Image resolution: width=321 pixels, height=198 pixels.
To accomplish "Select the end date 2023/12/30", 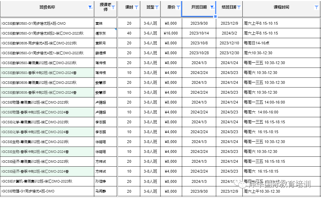I will pos(229,53).
